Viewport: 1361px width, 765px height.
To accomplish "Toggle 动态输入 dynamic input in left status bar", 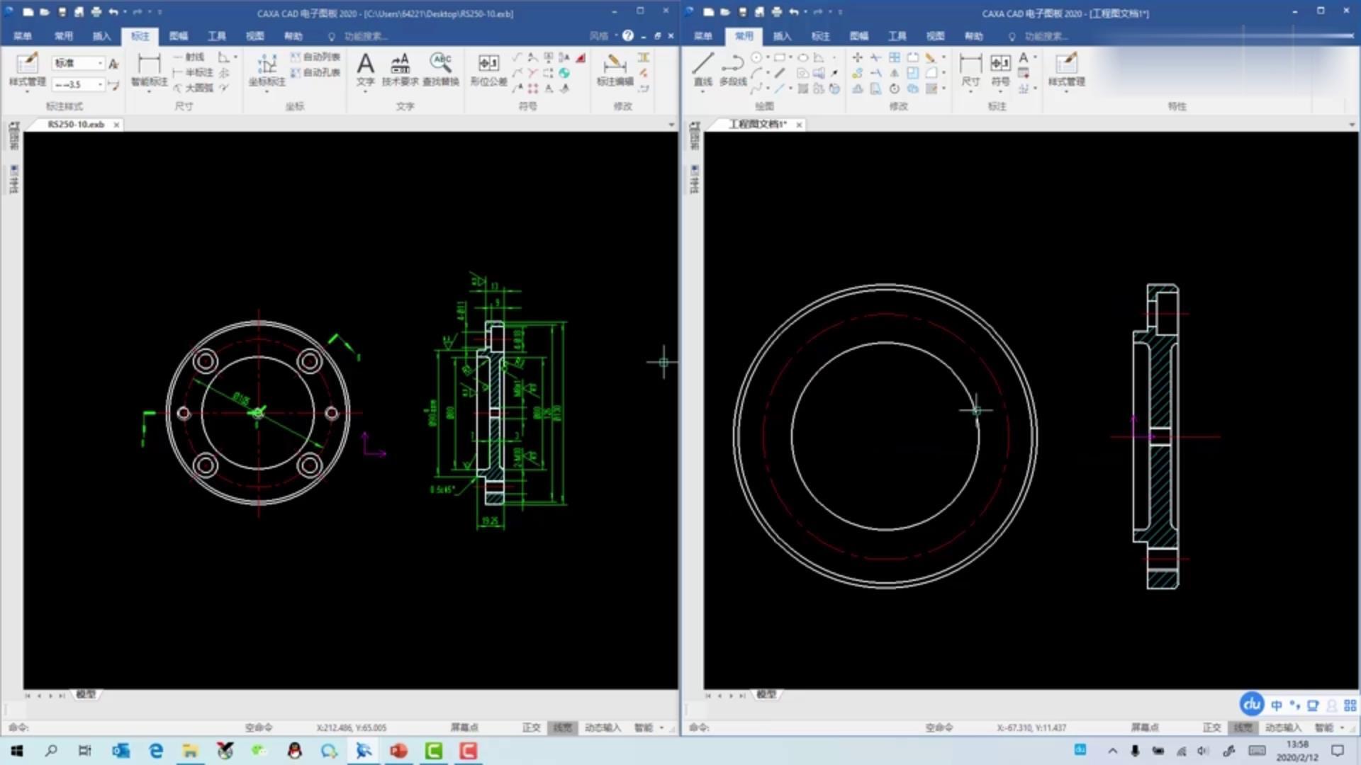I will tap(603, 727).
